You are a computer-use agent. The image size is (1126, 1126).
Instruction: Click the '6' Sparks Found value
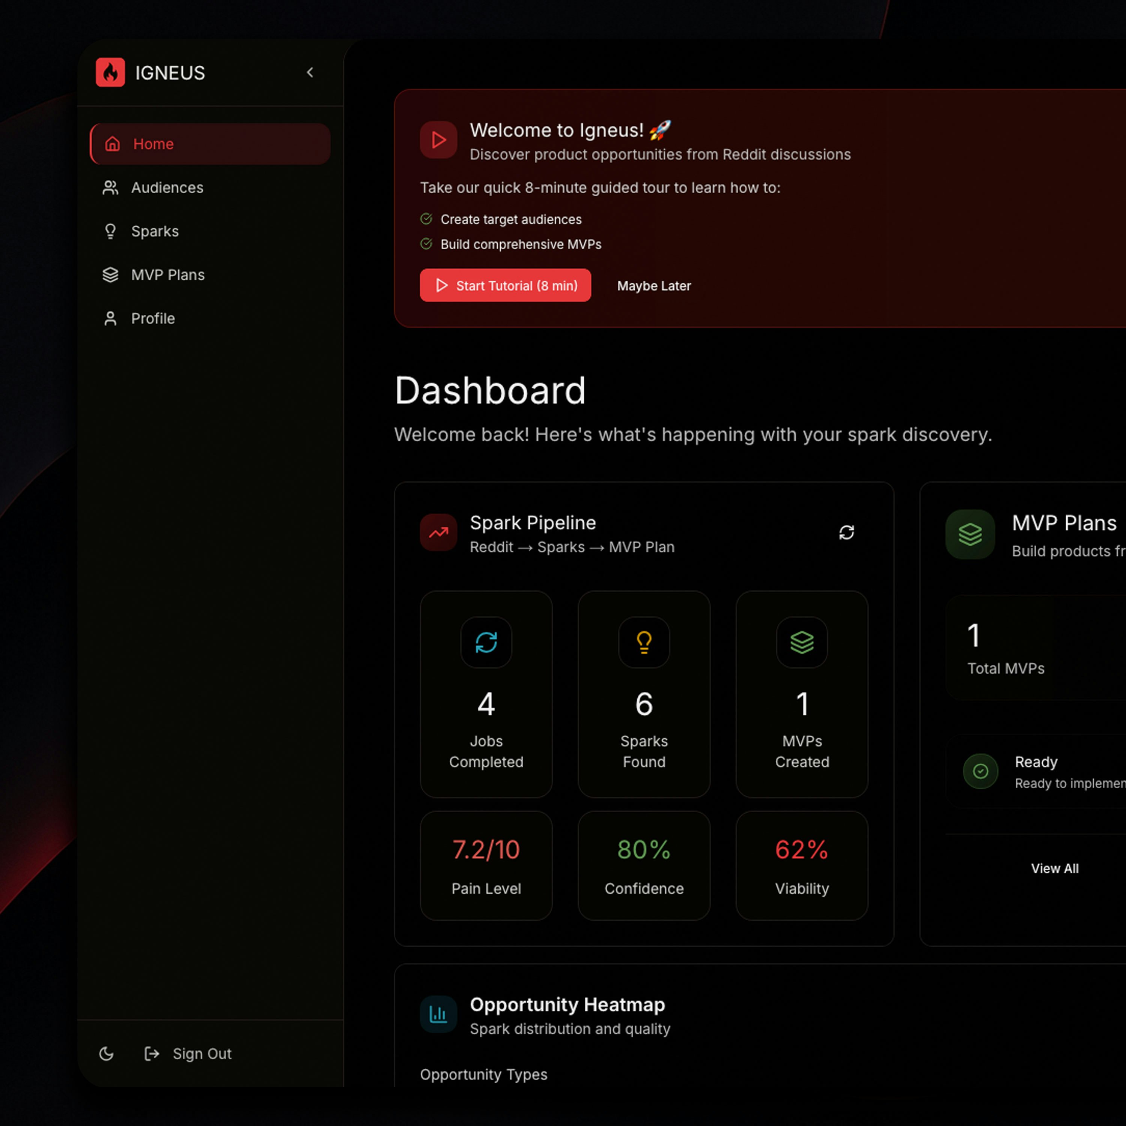pos(644,704)
